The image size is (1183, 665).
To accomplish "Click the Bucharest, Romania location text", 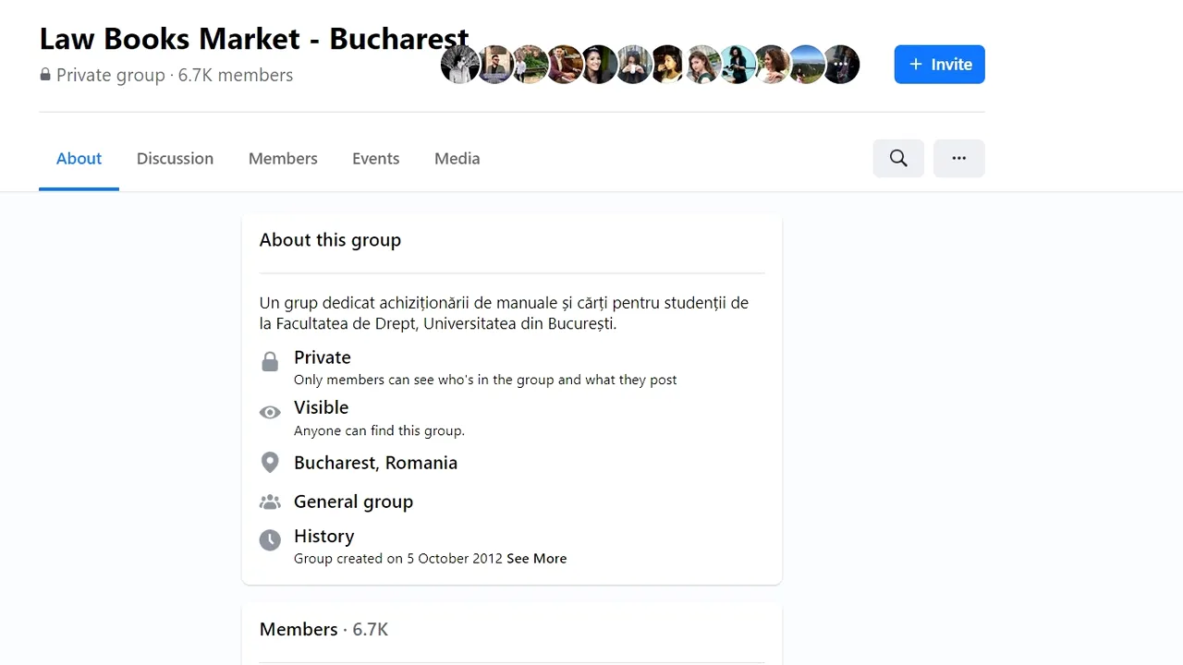I will [375, 463].
